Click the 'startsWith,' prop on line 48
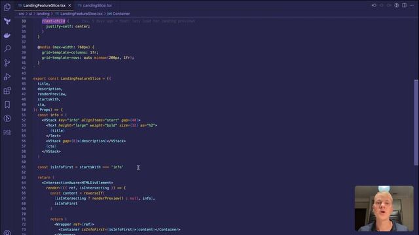The height and width of the screenshot is (235, 419). (x=49, y=99)
